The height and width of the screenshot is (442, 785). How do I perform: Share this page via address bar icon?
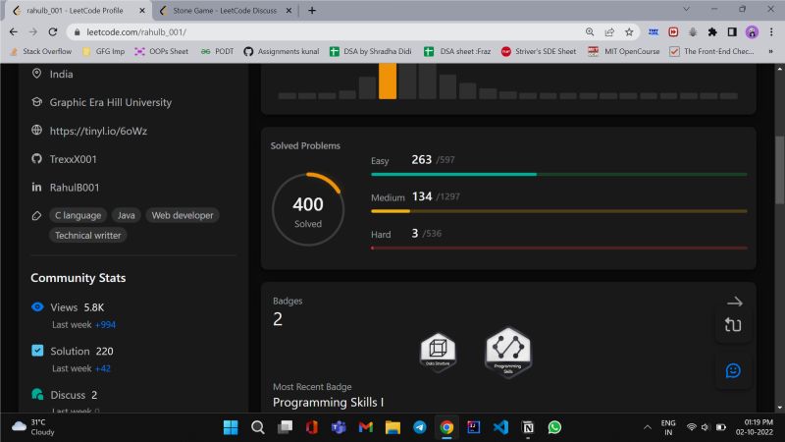[609, 32]
